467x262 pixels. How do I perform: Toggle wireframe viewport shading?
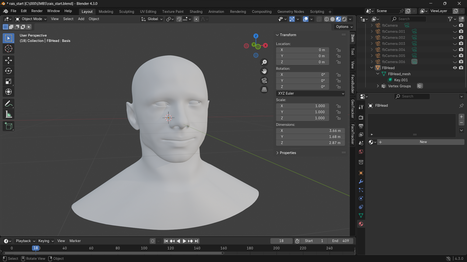(x=327, y=19)
